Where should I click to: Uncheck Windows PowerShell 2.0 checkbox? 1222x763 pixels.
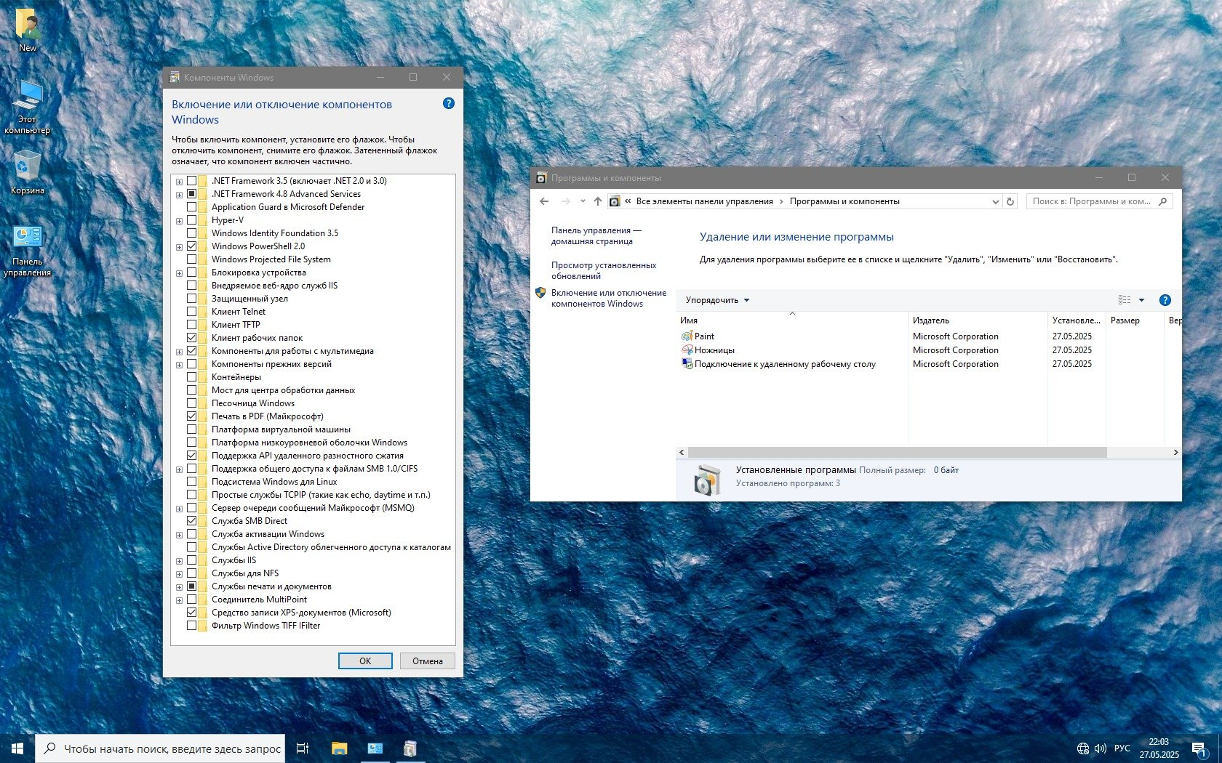tap(192, 246)
